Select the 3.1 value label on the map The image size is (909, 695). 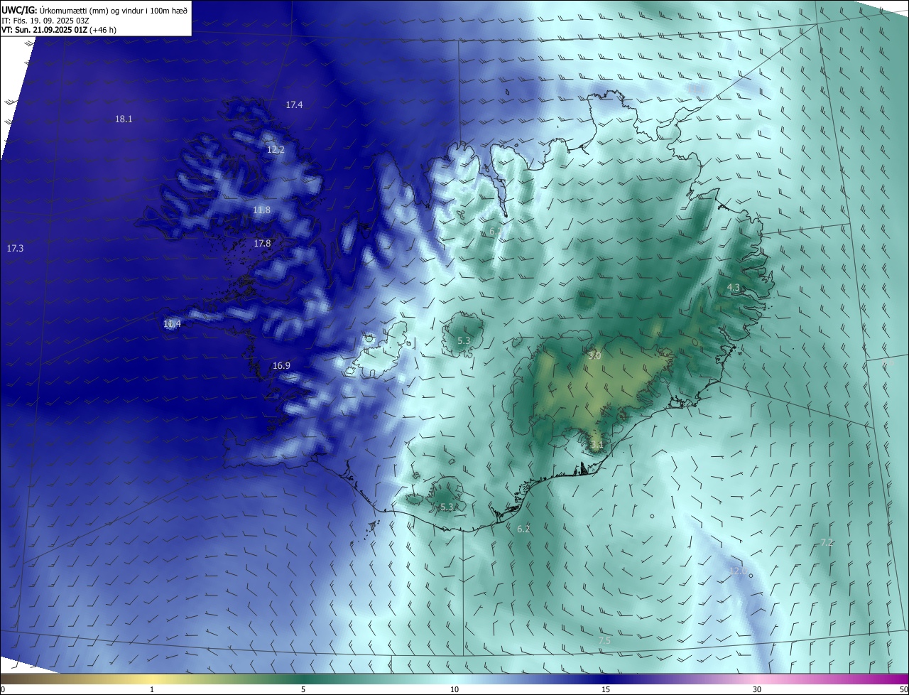point(597,445)
